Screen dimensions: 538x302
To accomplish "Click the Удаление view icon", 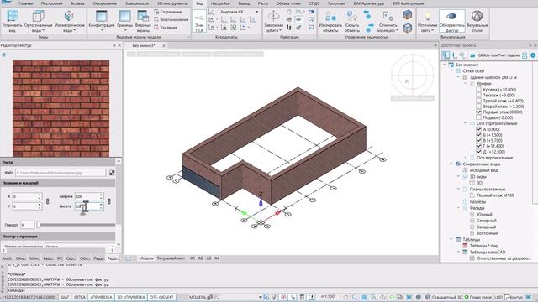I will click(x=156, y=27).
